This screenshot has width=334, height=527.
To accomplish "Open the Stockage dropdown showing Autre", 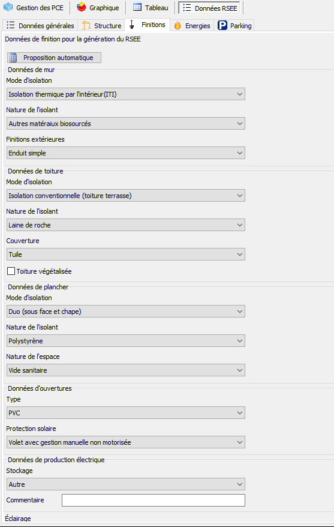I will (126, 484).
